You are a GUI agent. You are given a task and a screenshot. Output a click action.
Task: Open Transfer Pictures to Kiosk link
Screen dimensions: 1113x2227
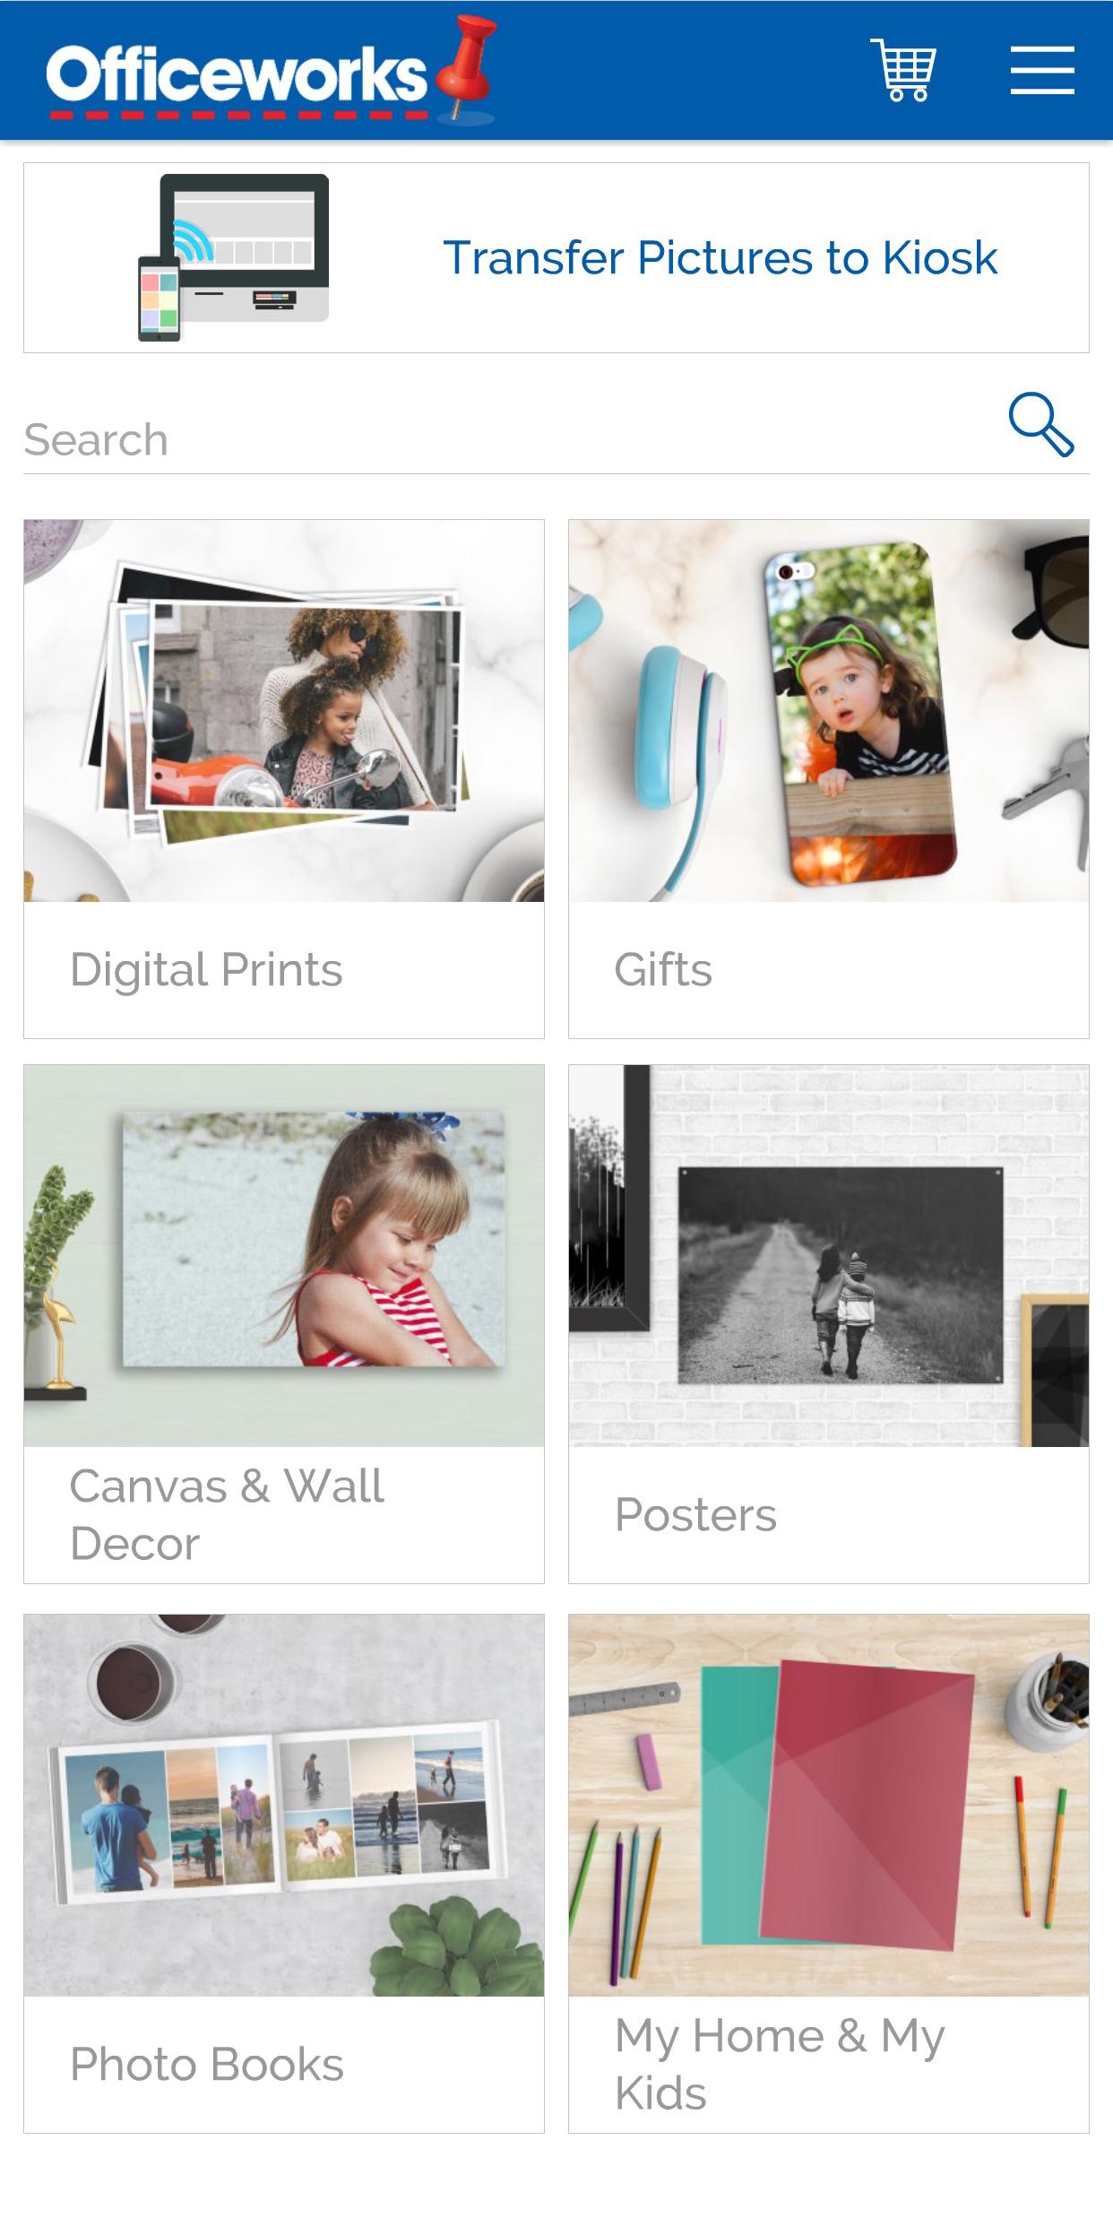tap(720, 258)
